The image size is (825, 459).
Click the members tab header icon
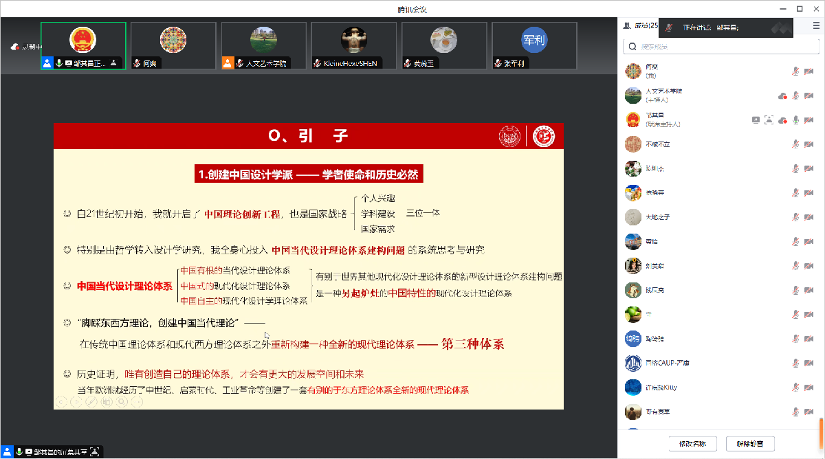tap(627, 26)
